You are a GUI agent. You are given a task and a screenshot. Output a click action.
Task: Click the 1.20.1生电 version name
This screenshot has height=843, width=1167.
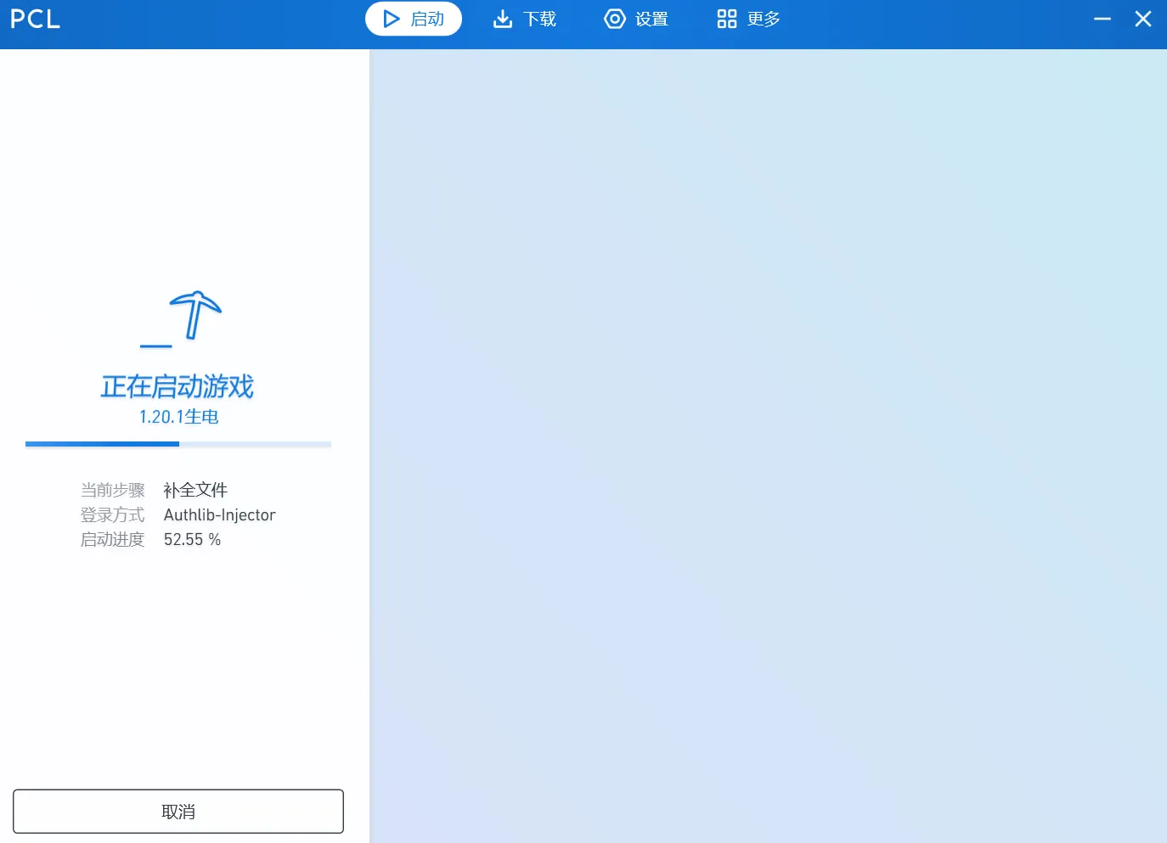tap(178, 417)
